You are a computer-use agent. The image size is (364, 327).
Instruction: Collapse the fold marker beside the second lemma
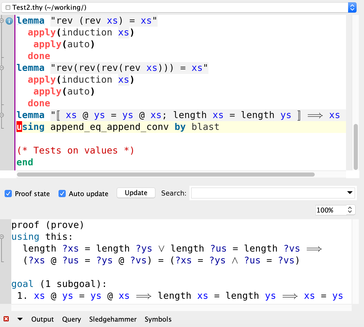(x=2, y=68)
